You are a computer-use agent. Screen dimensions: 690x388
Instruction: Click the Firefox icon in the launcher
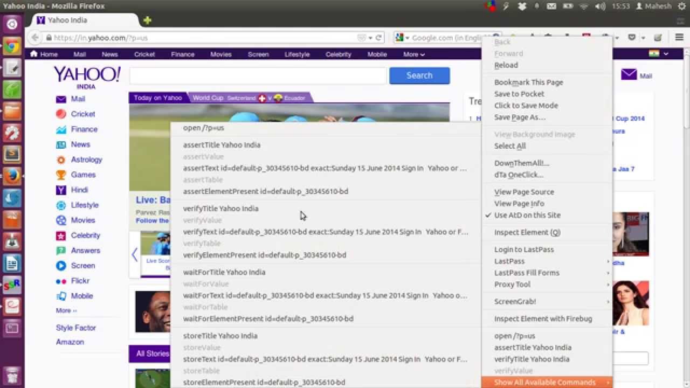(12, 176)
